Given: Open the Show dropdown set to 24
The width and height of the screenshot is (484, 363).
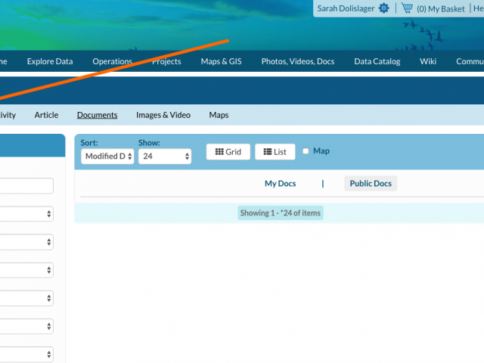Looking at the screenshot, I should point(165,157).
